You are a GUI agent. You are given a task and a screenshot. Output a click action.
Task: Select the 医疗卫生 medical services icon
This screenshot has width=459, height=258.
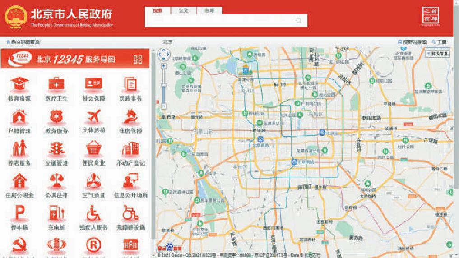pyautogui.click(x=56, y=84)
